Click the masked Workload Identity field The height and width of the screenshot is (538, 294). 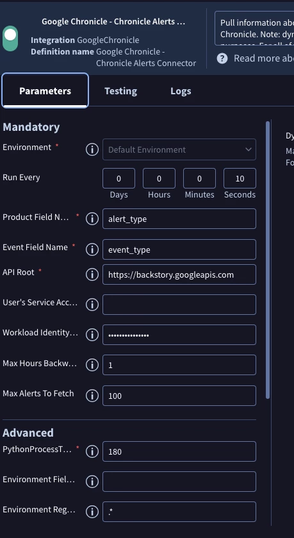[x=179, y=335]
